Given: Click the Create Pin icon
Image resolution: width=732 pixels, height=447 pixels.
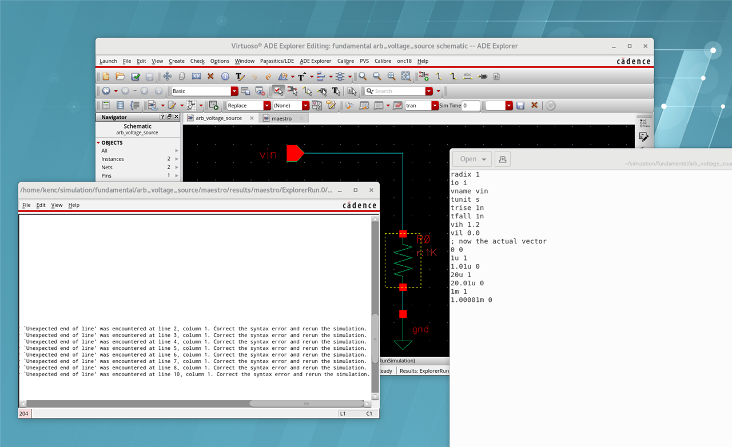Looking at the screenshot, I should point(482,76).
